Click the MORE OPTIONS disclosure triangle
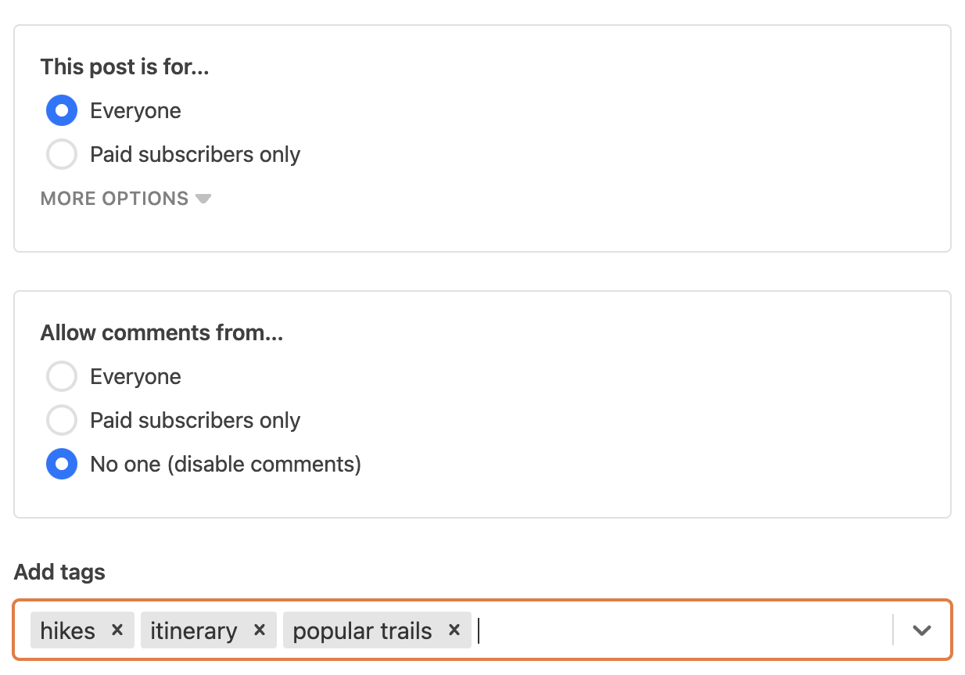The height and width of the screenshot is (675, 965). [x=203, y=199]
